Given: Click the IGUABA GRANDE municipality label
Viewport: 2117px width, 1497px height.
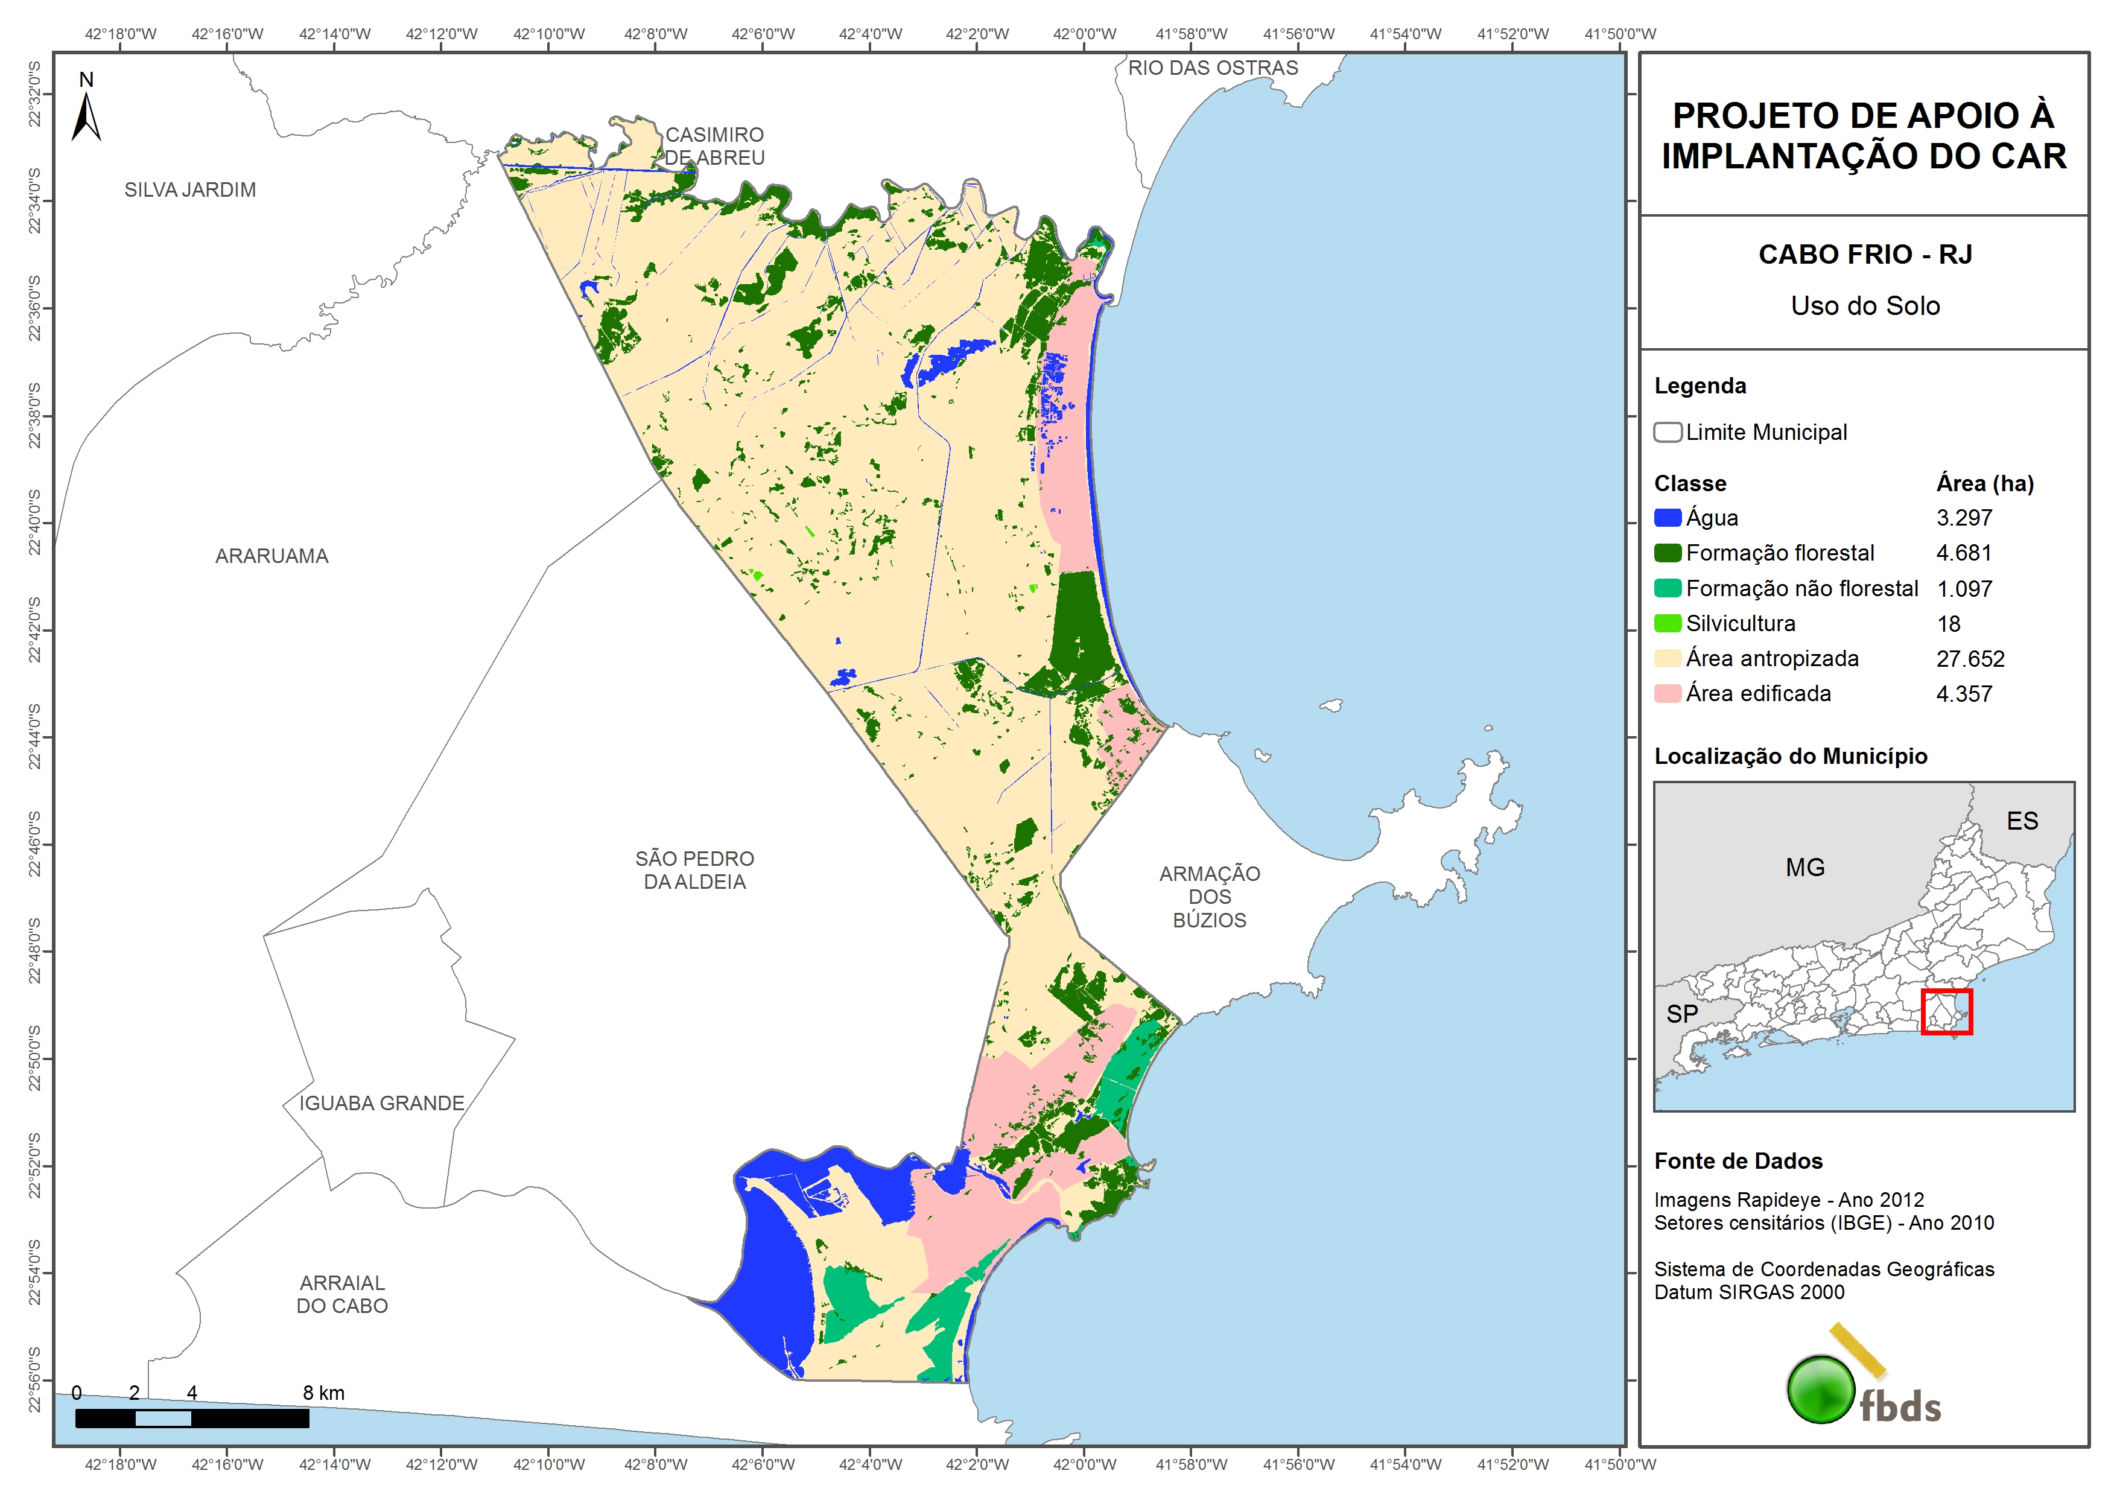Looking at the screenshot, I should tap(382, 1103).
